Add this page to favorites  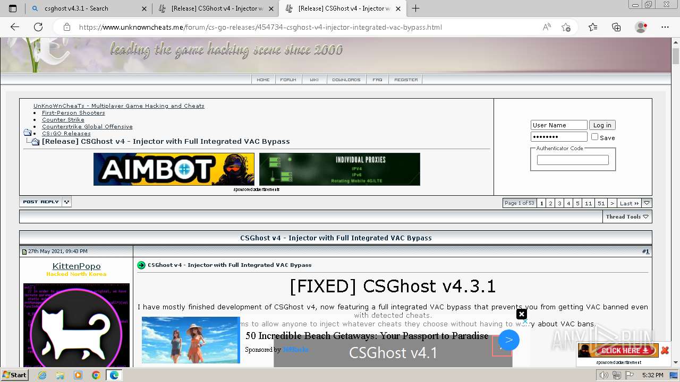(x=566, y=27)
